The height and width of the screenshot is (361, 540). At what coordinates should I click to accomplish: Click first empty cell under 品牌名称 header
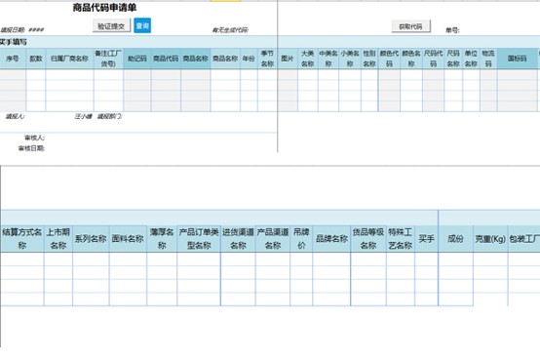click(331, 259)
